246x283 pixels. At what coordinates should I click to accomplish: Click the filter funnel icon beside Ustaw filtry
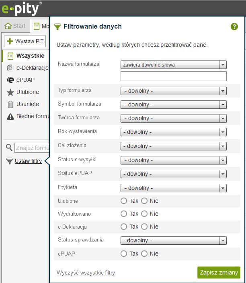point(9,161)
